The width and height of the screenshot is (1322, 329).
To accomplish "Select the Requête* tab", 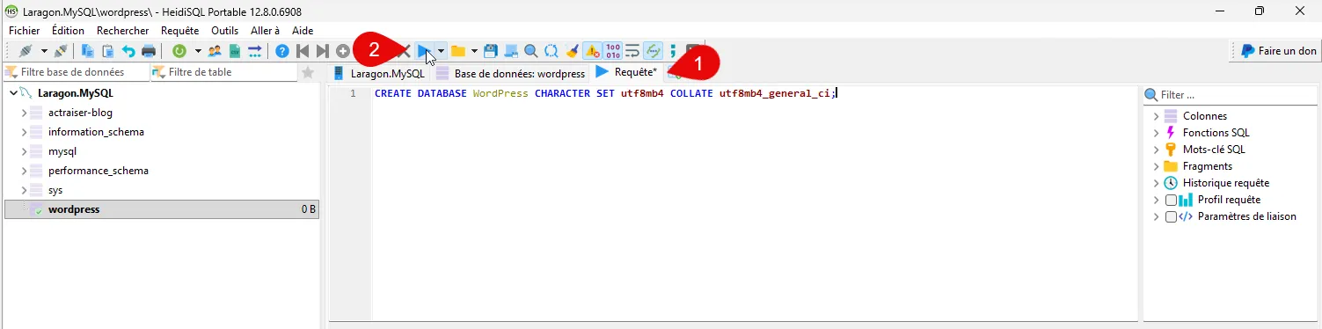I will coord(626,72).
